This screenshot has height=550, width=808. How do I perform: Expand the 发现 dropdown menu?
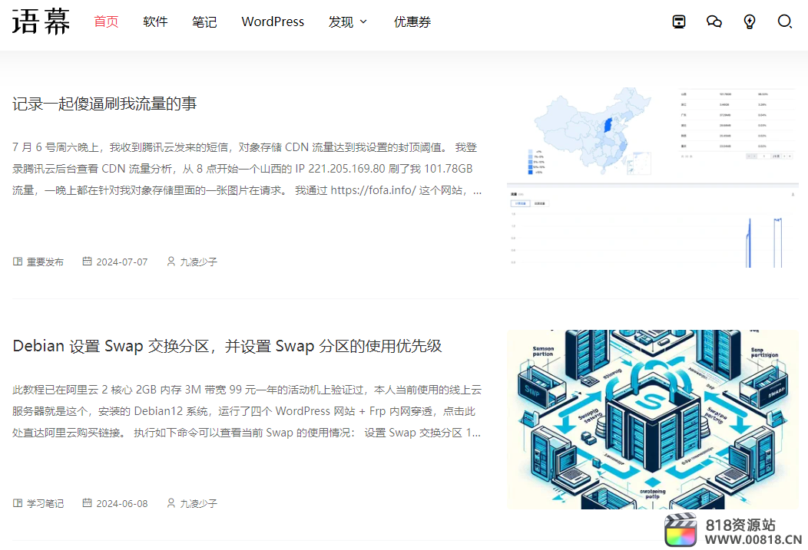click(348, 21)
